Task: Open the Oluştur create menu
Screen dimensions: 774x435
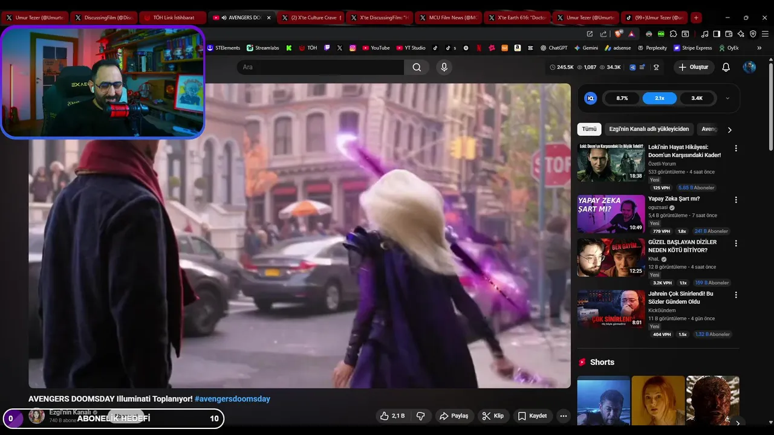Action: pyautogui.click(x=693, y=67)
